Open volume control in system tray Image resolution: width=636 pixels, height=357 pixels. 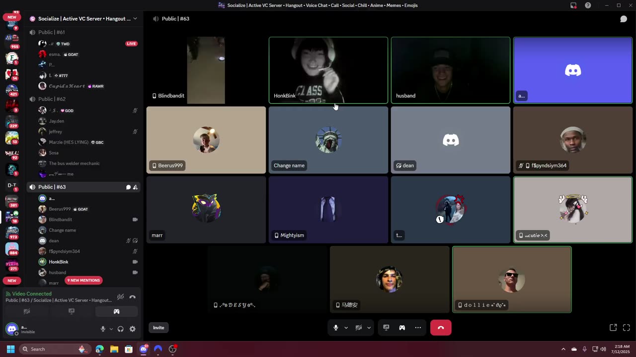(603, 349)
